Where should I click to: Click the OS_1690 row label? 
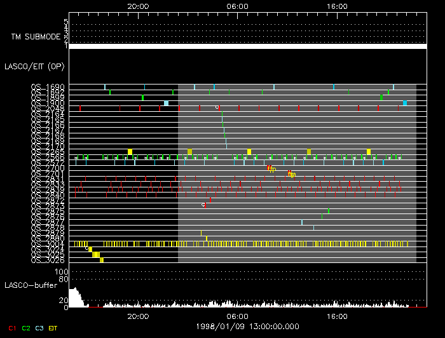48,87
